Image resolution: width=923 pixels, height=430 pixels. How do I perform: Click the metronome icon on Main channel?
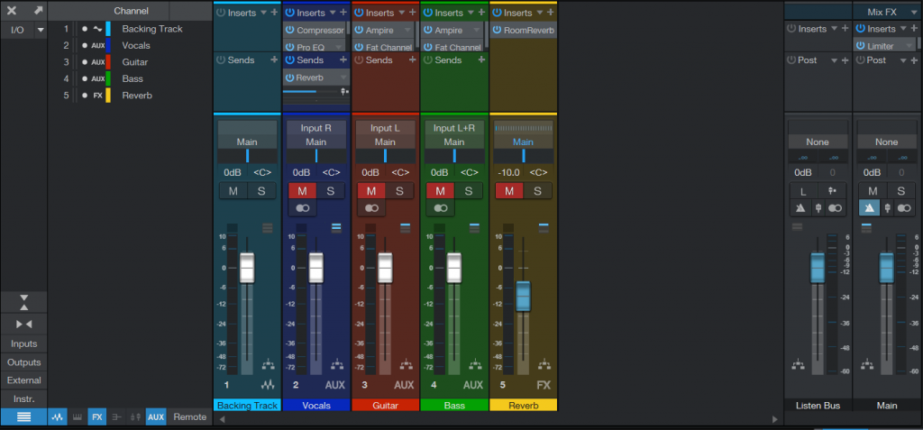click(869, 208)
